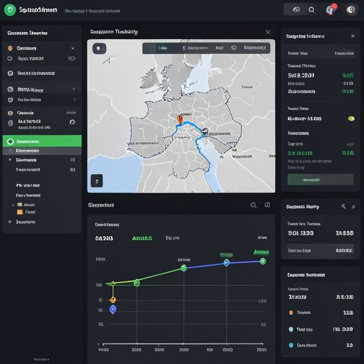Select the gray sub-item below green highlight

point(42,151)
